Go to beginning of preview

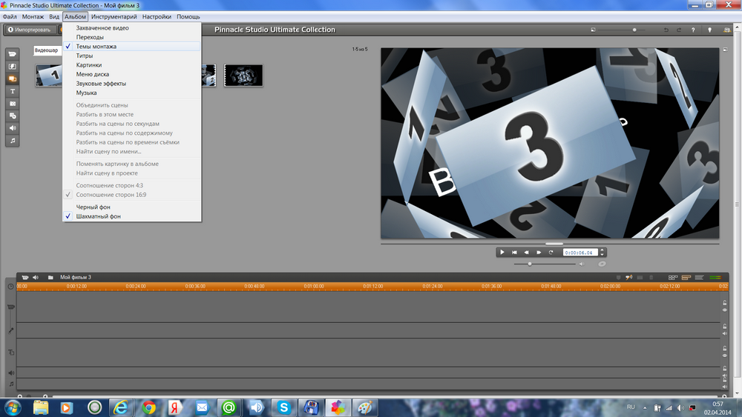click(x=514, y=252)
